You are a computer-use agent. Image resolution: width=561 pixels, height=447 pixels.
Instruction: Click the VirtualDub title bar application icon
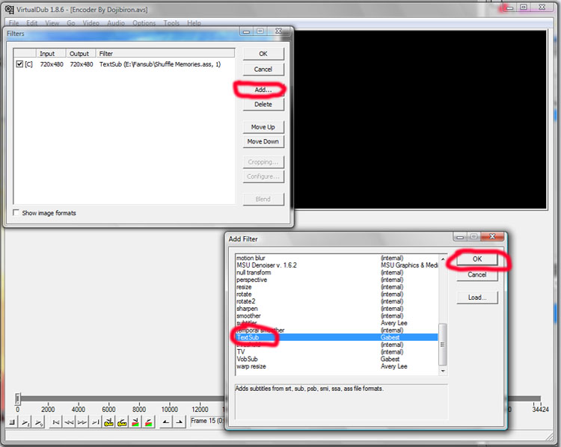9,9
